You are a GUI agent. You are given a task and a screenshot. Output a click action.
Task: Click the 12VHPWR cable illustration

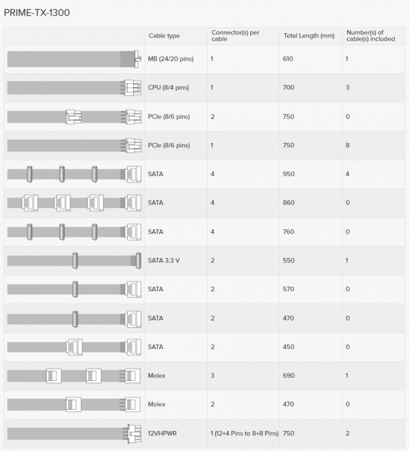(74, 433)
